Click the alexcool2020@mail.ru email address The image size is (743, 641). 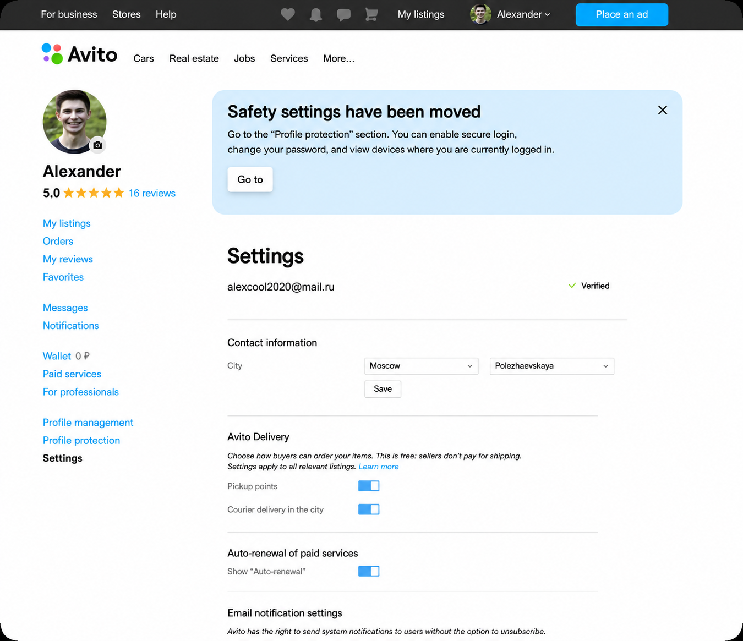281,287
